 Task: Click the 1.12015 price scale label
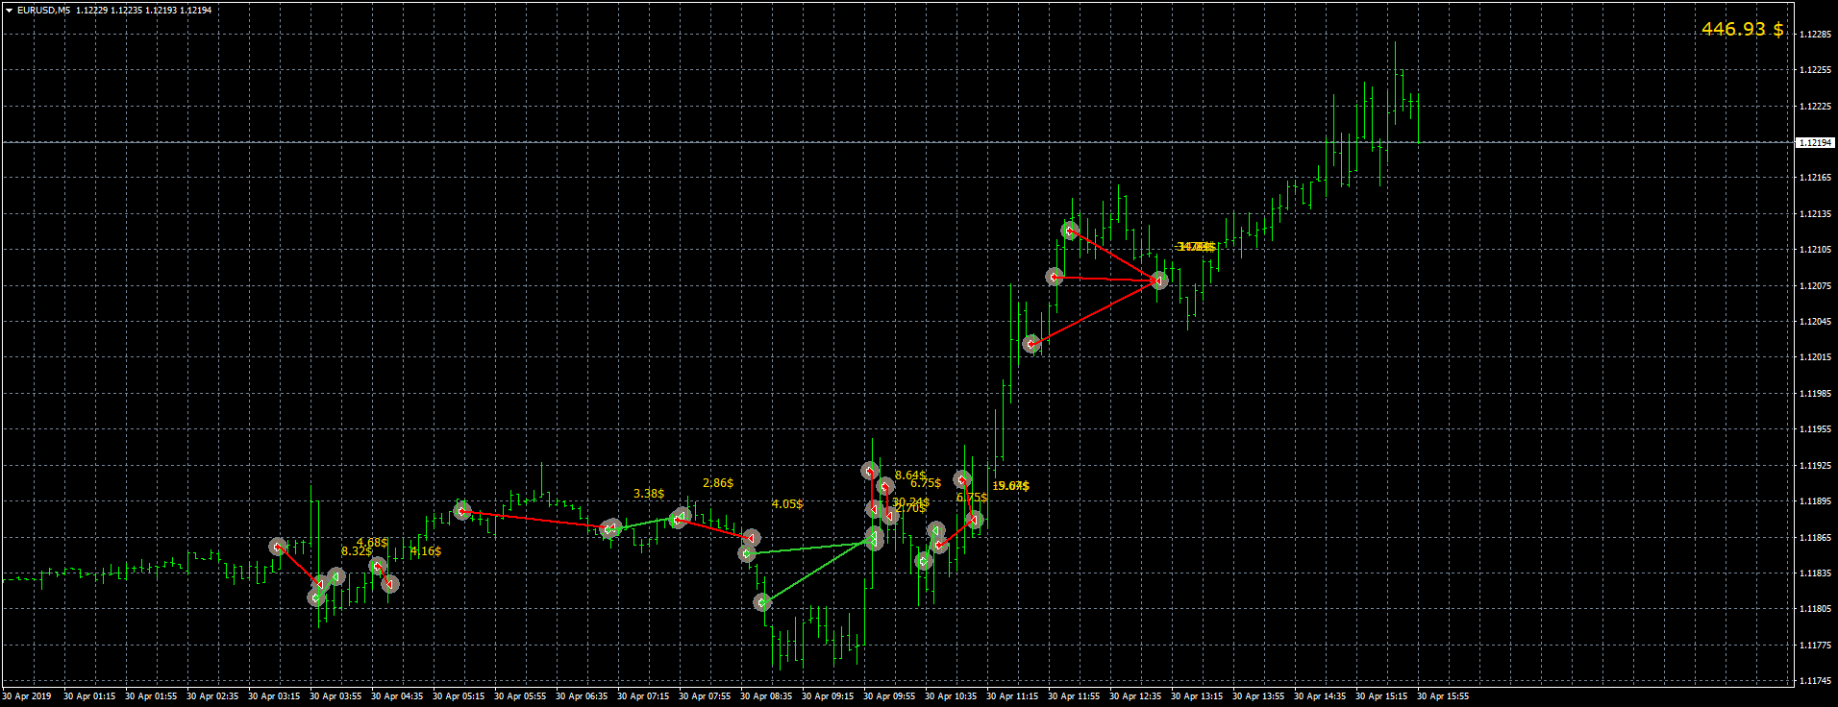pos(1815,357)
